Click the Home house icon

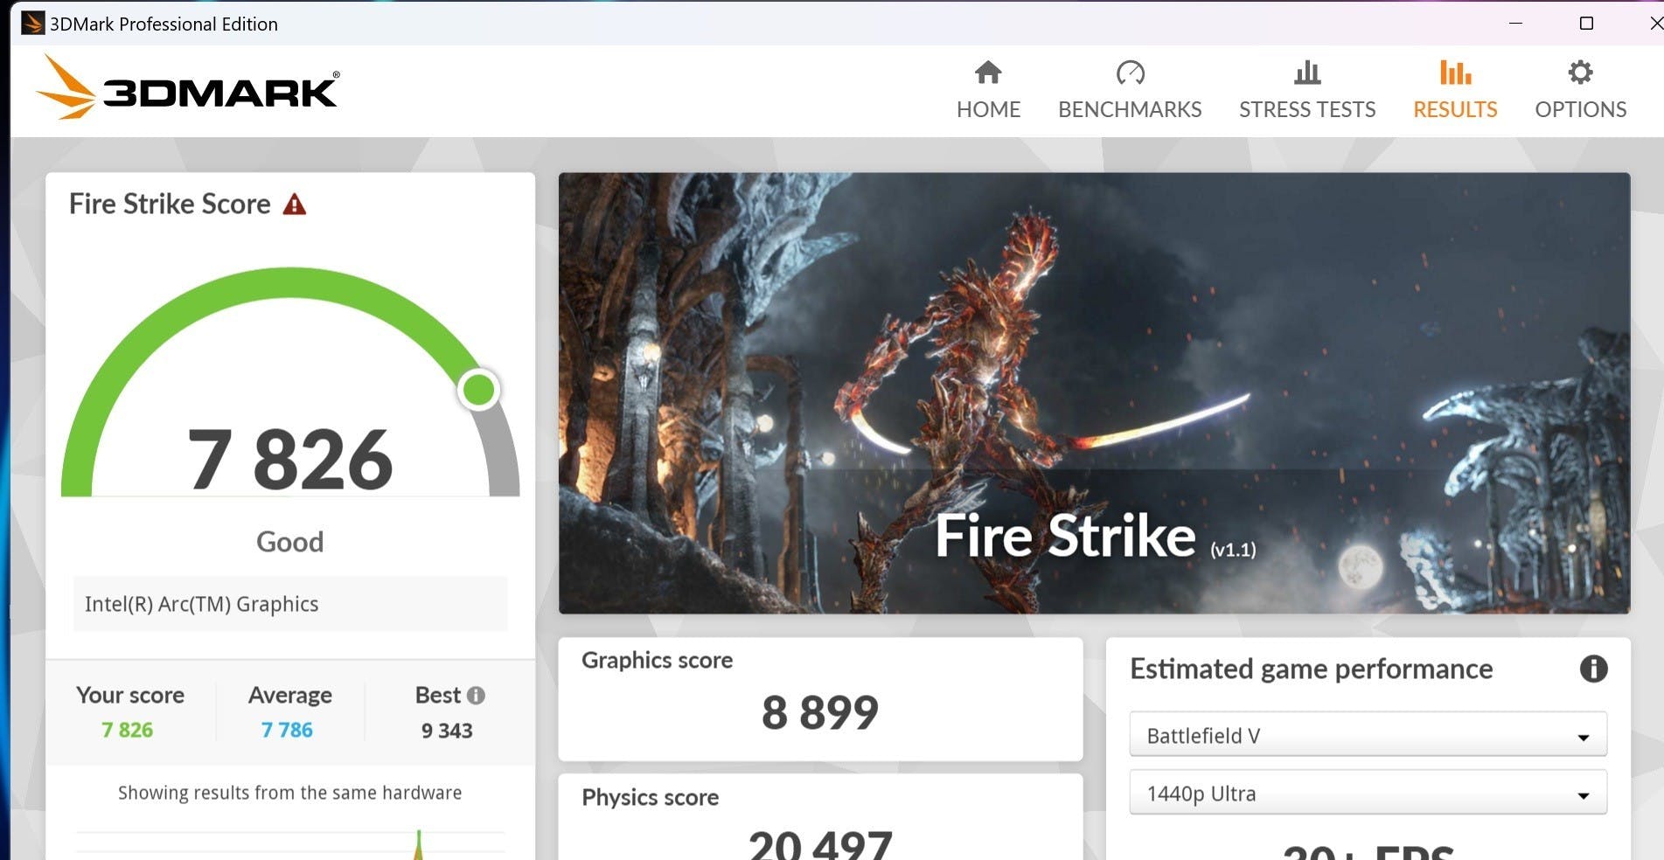pos(988,73)
